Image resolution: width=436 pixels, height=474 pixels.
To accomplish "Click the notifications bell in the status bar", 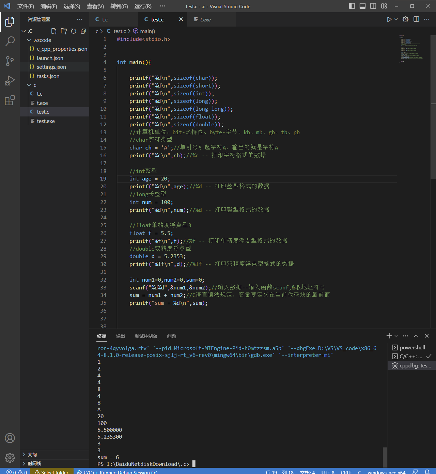I will pos(427,472).
